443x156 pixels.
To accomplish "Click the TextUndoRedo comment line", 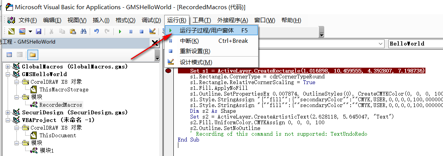I will tap(279, 134).
